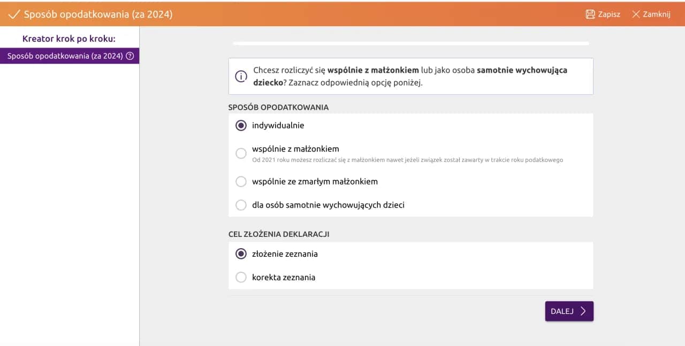
Task: Click the header title "Sposób opodatkowania (za 2024)"
Action: point(98,14)
